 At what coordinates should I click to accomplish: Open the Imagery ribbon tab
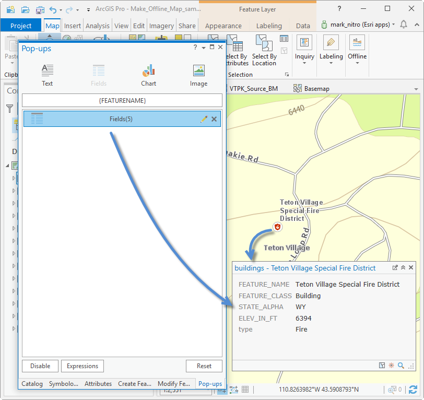pos(161,26)
